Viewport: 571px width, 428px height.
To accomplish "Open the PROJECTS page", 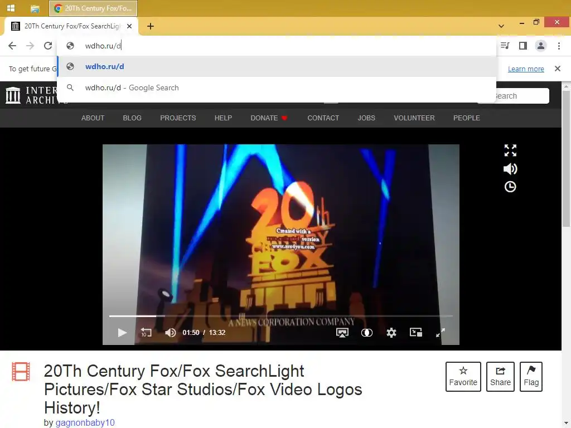I will pos(178,118).
